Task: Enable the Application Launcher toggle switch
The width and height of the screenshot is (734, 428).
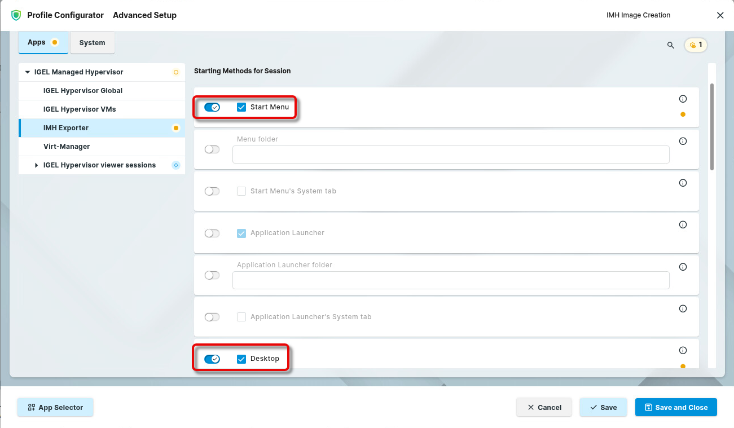Action: tap(212, 233)
